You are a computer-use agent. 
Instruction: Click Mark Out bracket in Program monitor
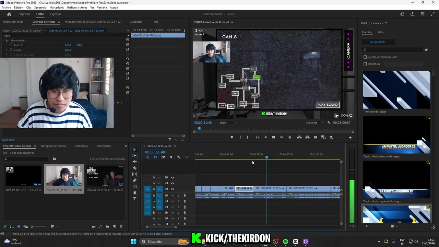pos(247,137)
